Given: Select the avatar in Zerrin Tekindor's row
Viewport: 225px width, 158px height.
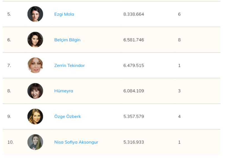Looking at the screenshot, I should (x=35, y=65).
